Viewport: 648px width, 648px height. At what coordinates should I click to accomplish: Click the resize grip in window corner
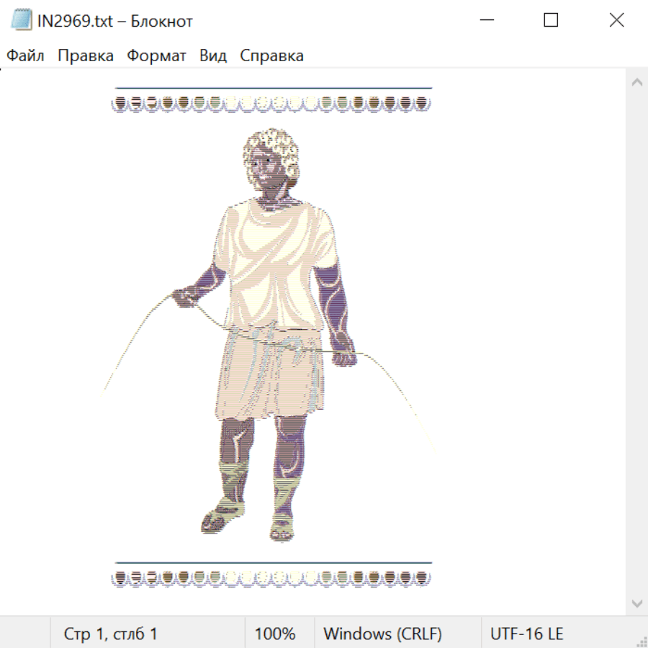click(x=642, y=642)
